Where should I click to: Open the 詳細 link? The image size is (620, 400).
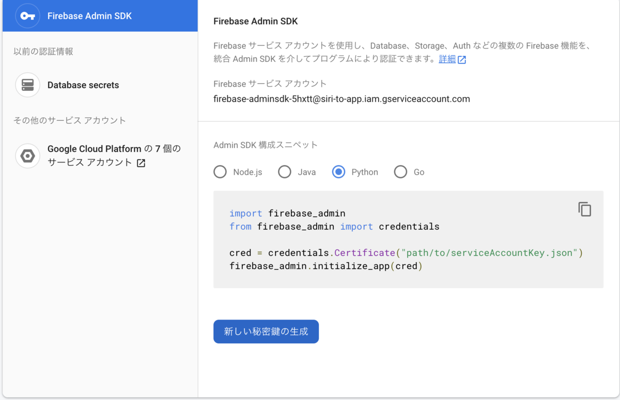pyautogui.click(x=447, y=59)
